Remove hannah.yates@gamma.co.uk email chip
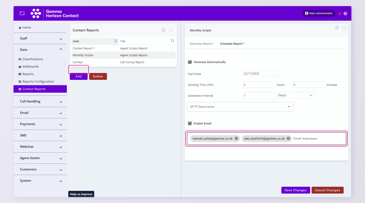 click(236, 138)
